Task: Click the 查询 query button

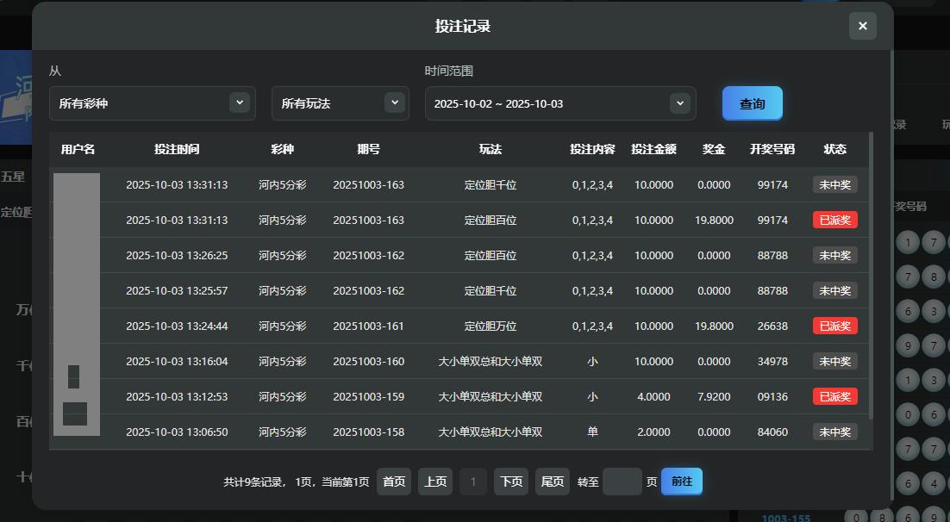Action: pyautogui.click(x=752, y=103)
